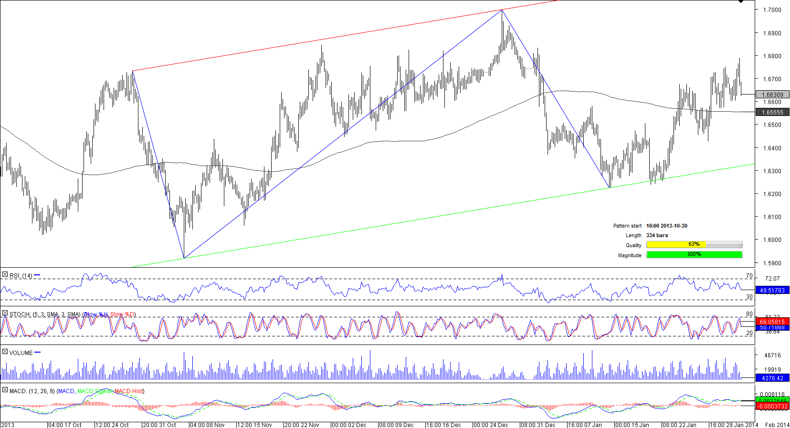Click the red MACD value -0.0003732 tag
The image size is (790, 428).
point(772,407)
